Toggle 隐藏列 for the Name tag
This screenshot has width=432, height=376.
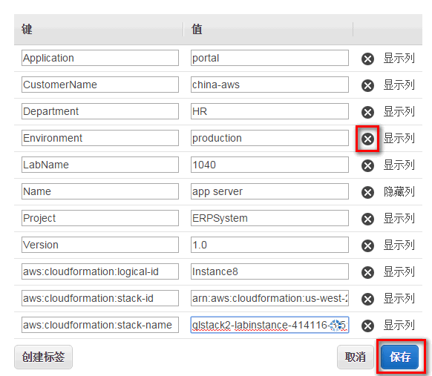pyautogui.click(x=399, y=191)
